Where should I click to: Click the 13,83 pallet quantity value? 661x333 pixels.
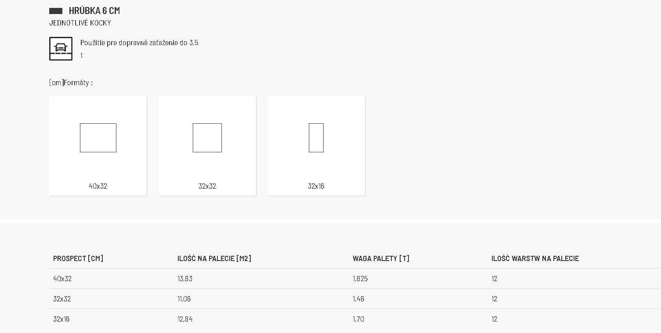(185, 279)
